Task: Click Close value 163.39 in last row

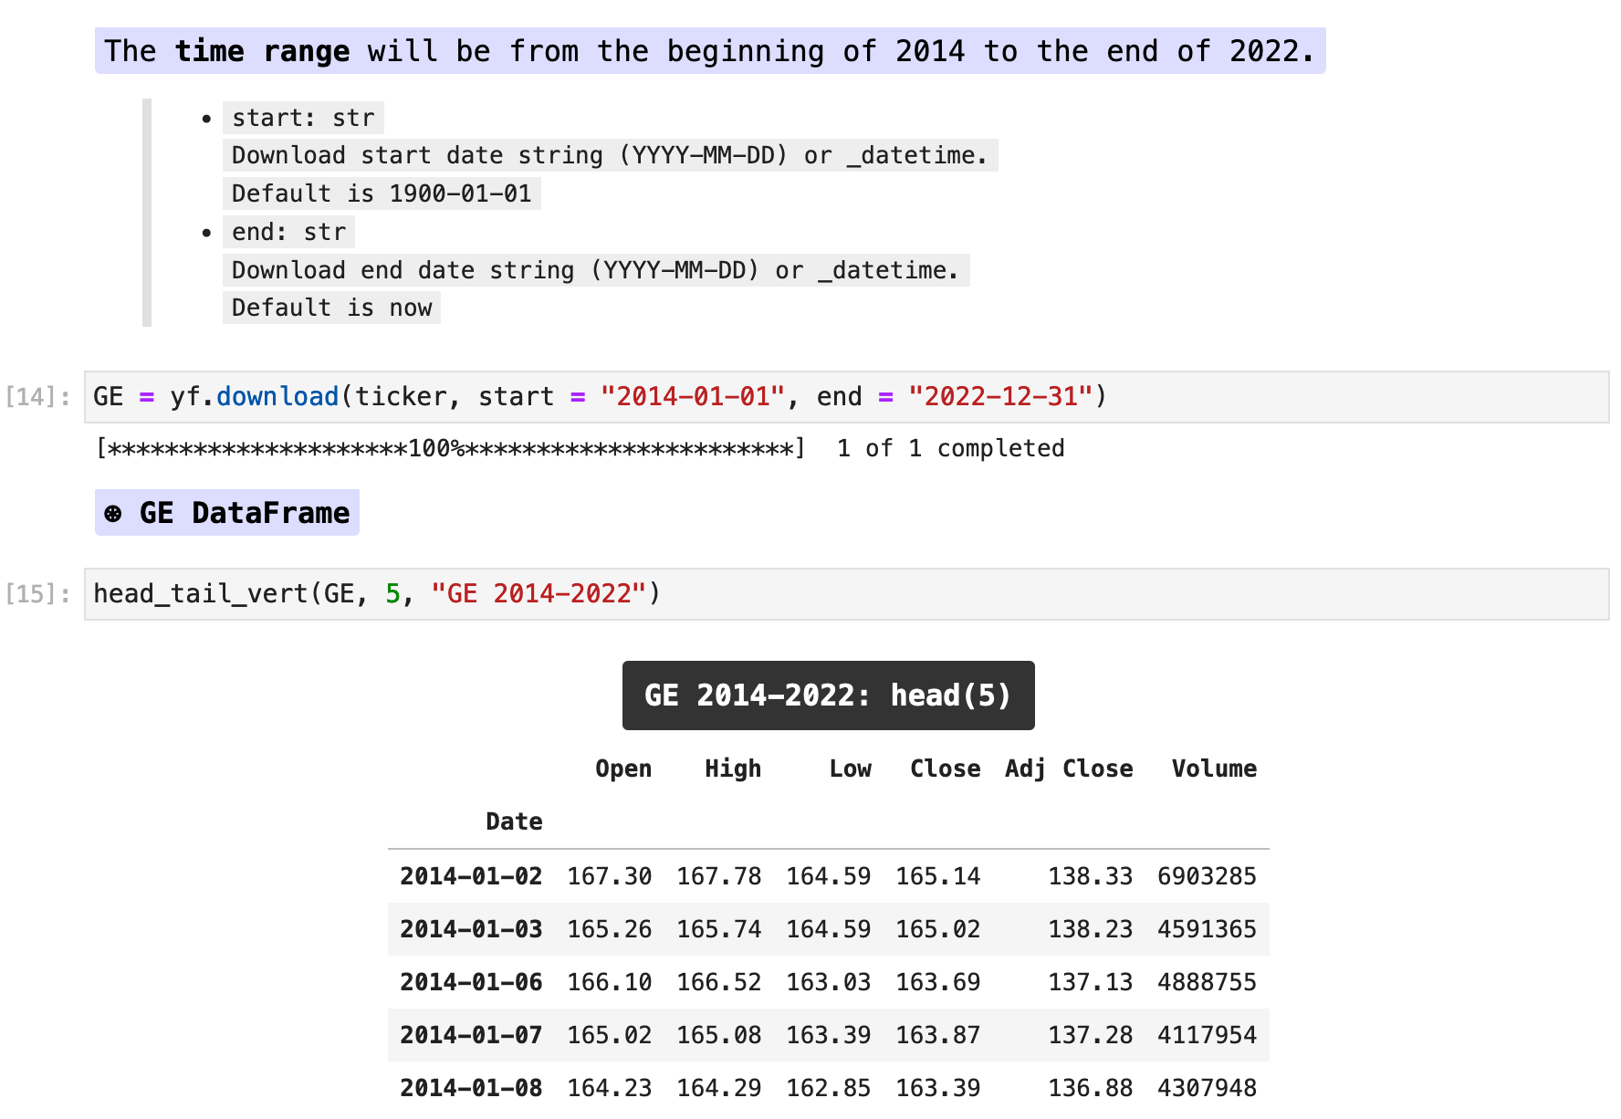Action: [x=938, y=1088]
